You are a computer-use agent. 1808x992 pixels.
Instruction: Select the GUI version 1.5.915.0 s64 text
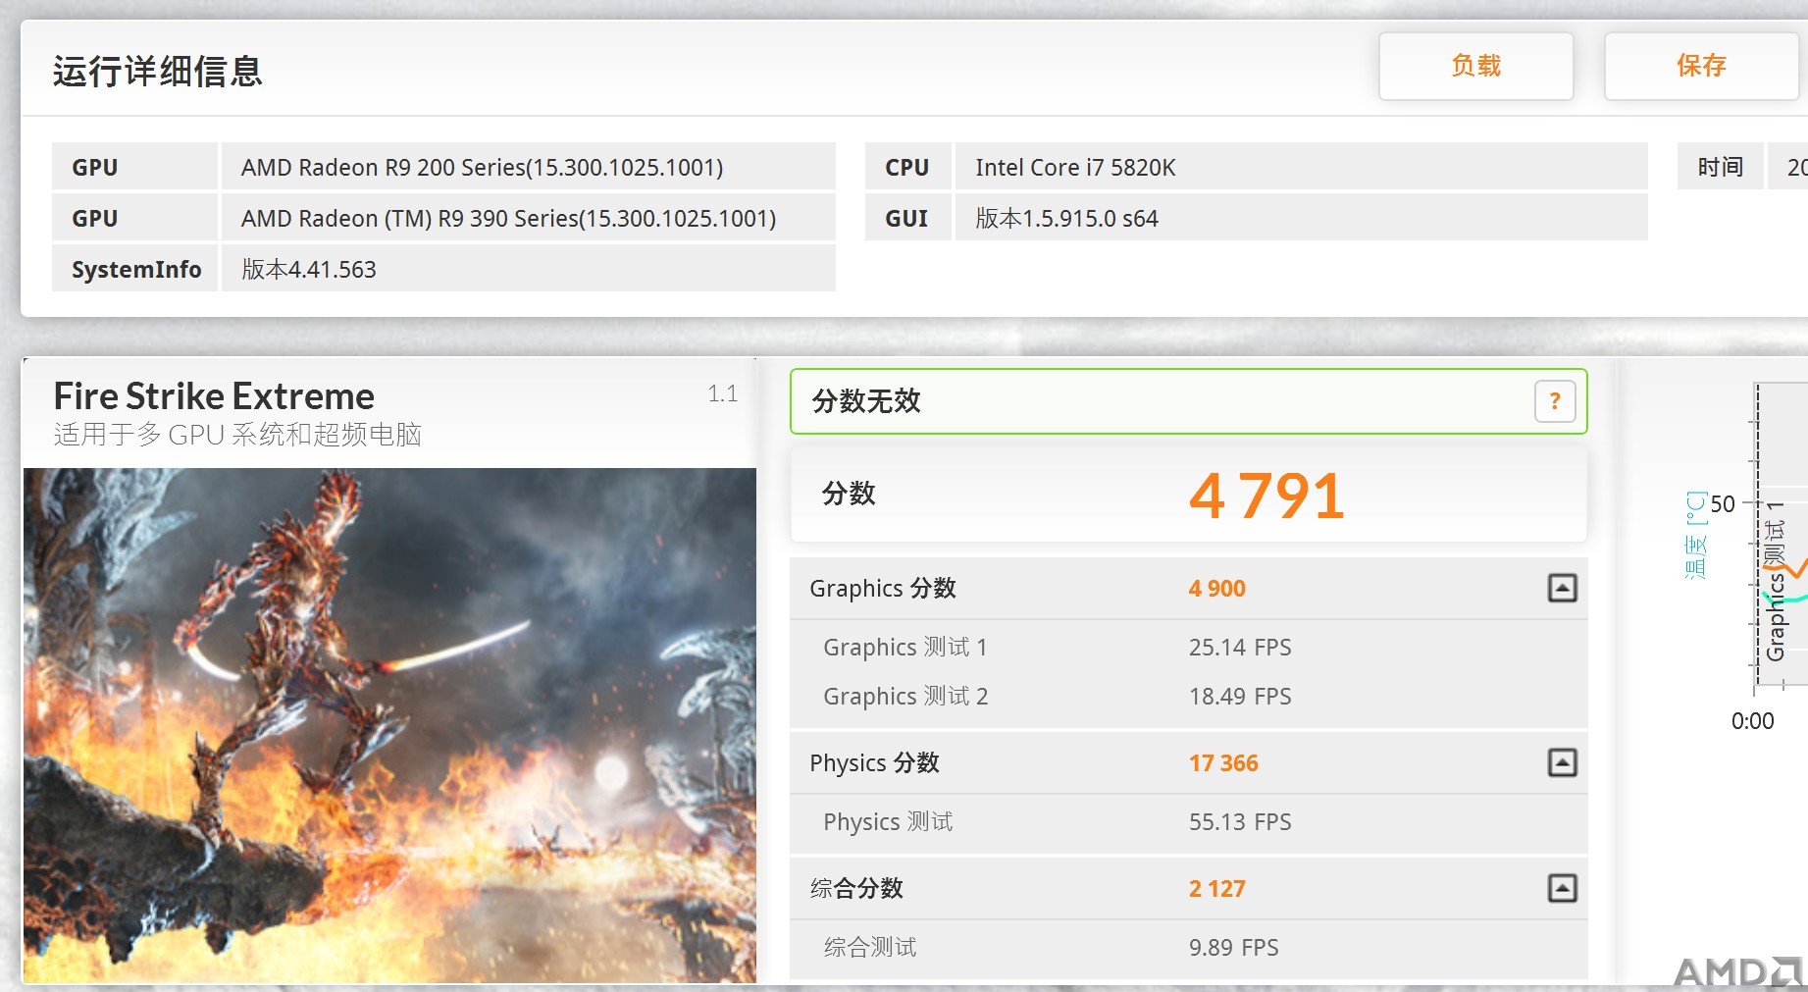pos(1066,219)
